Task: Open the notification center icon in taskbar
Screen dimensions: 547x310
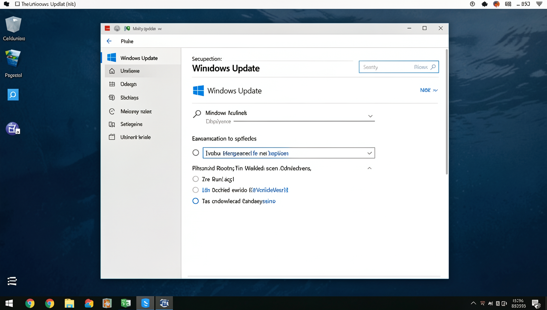Action: point(536,303)
